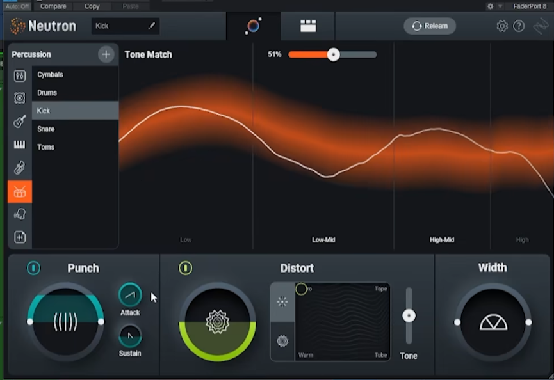Click the Tone Match amount slider handle

(x=333, y=54)
